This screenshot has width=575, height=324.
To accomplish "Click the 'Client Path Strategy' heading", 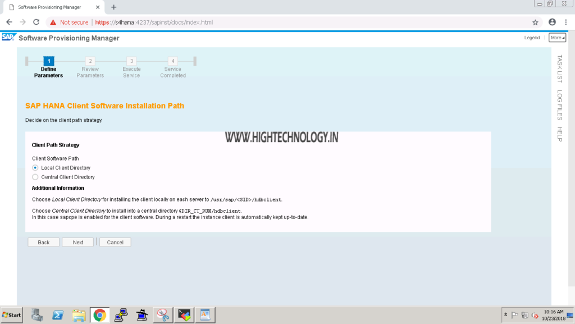I will 56,145.
